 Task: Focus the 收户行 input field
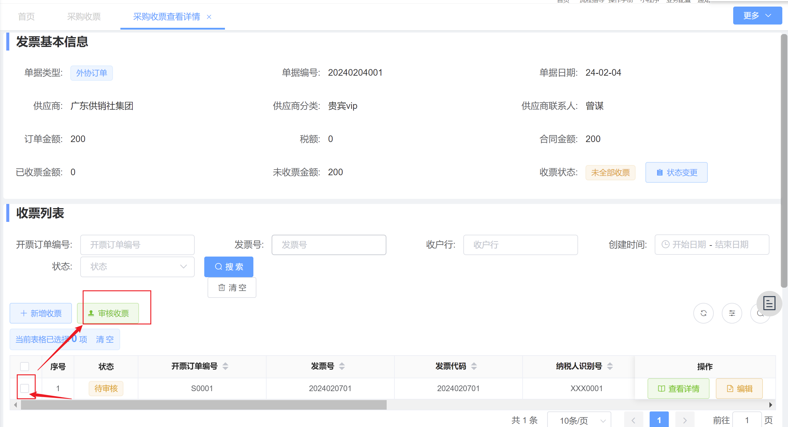tap(520, 245)
